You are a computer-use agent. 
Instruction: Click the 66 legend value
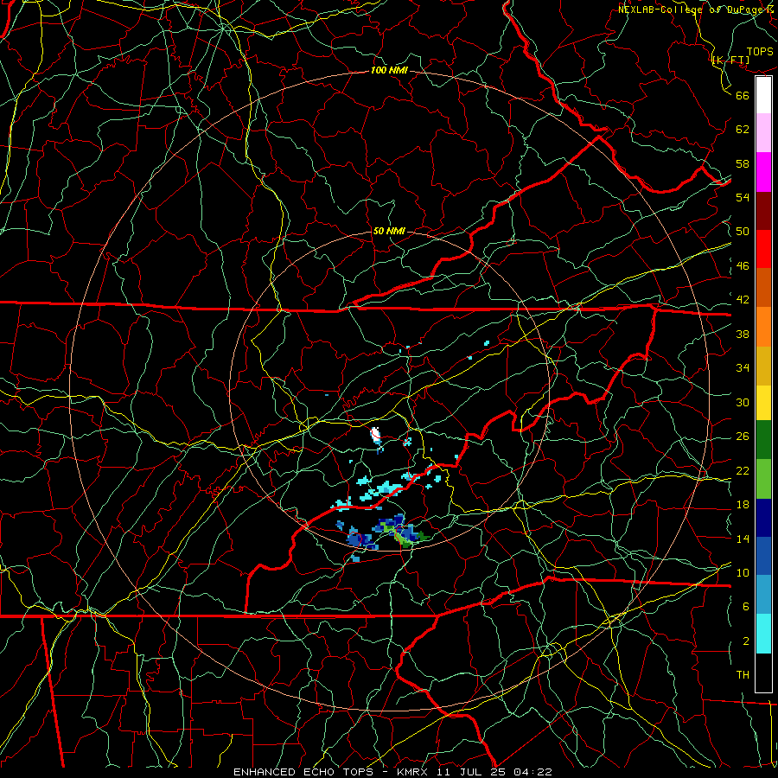point(743,95)
